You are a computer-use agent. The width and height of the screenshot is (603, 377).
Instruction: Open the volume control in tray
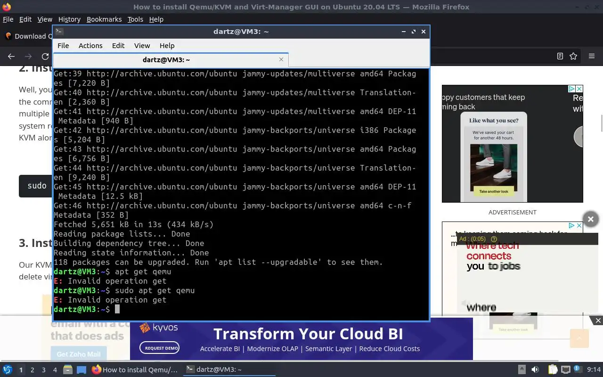pyautogui.click(x=535, y=370)
